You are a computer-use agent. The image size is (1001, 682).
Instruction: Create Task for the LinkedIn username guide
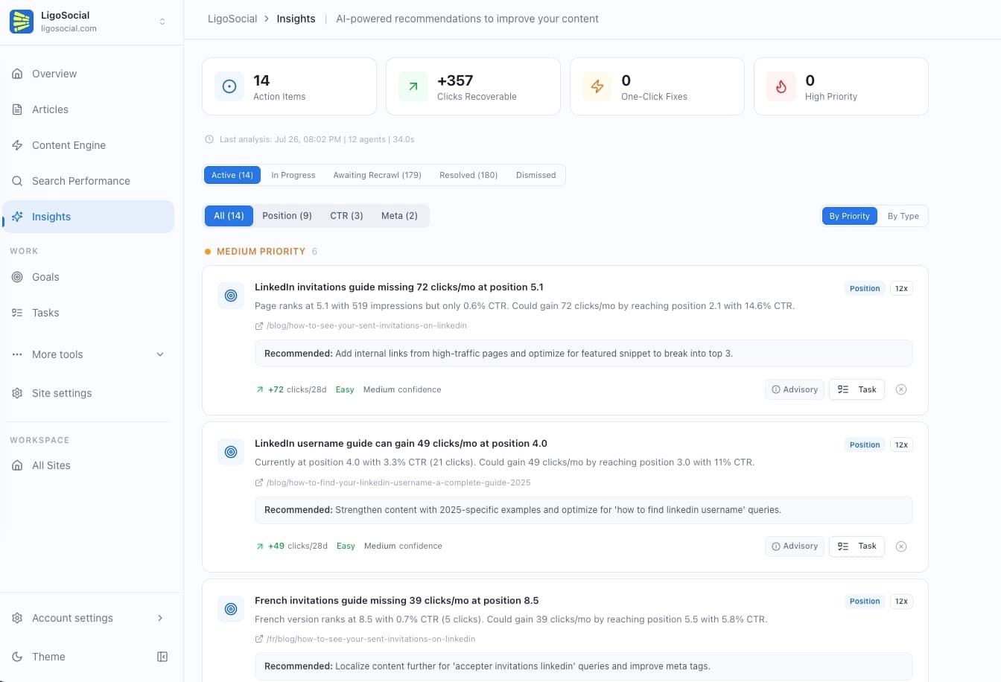coord(857,546)
